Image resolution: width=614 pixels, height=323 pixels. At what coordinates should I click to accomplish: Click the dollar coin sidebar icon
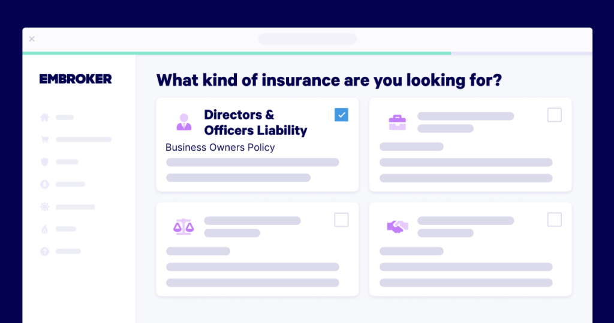44,184
